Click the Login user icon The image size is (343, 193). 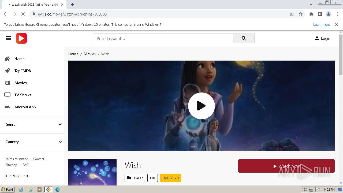tap(317, 38)
